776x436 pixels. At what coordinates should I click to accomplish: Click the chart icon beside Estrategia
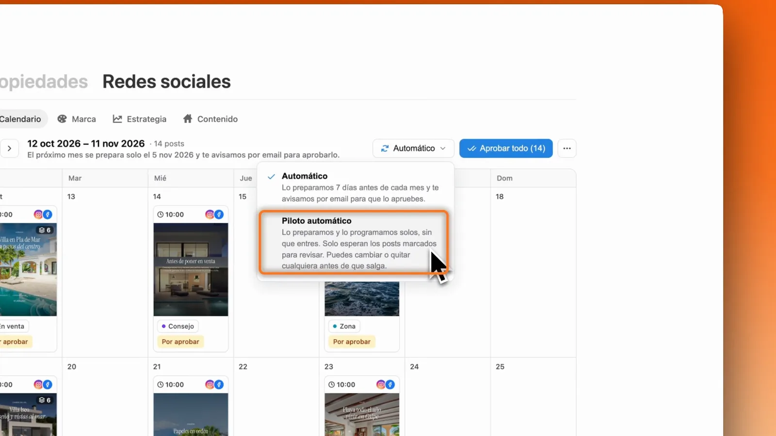(x=117, y=119)
